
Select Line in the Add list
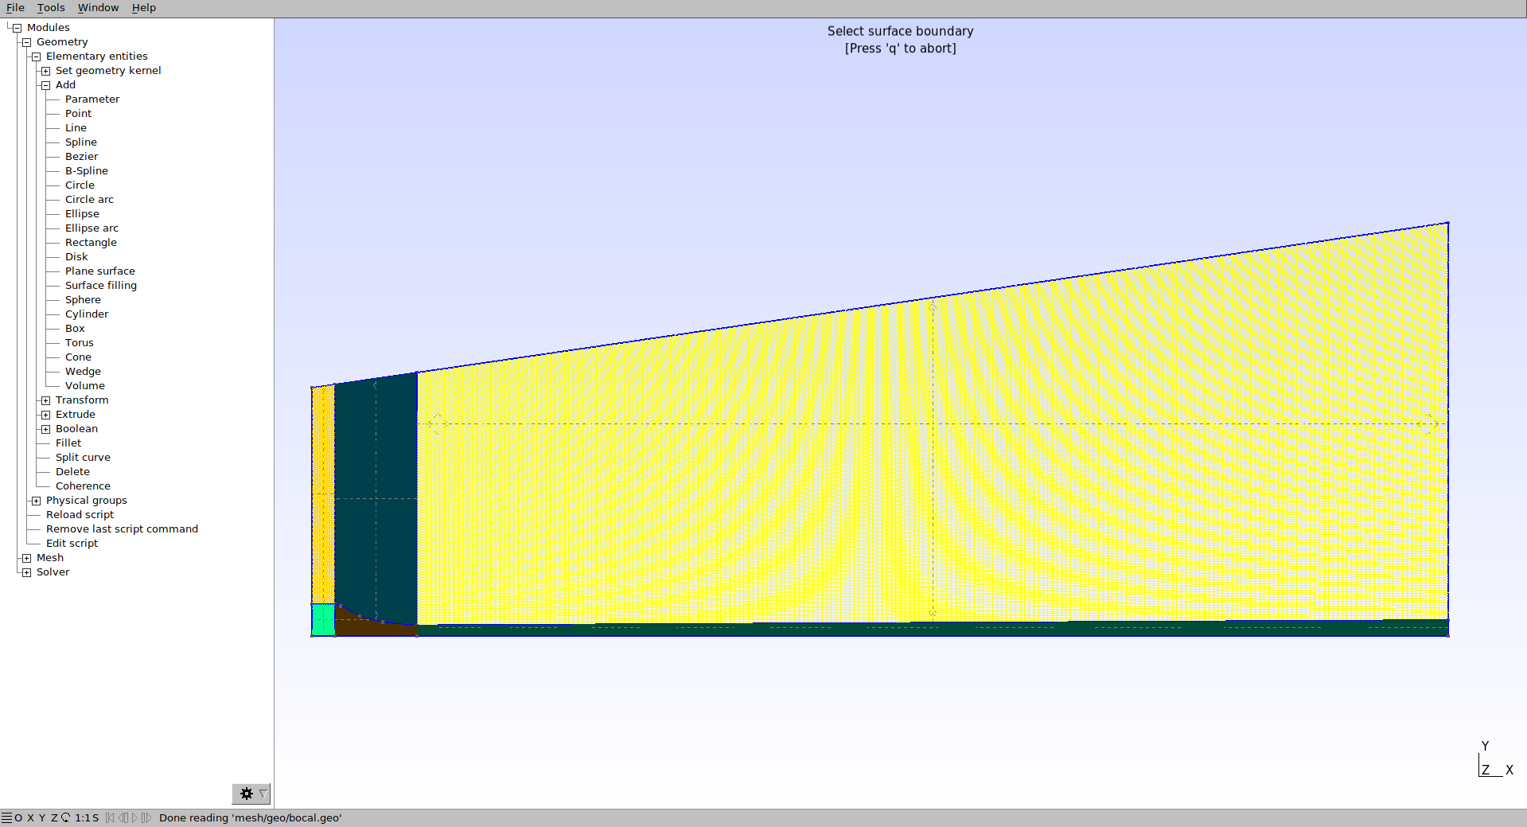76,128
